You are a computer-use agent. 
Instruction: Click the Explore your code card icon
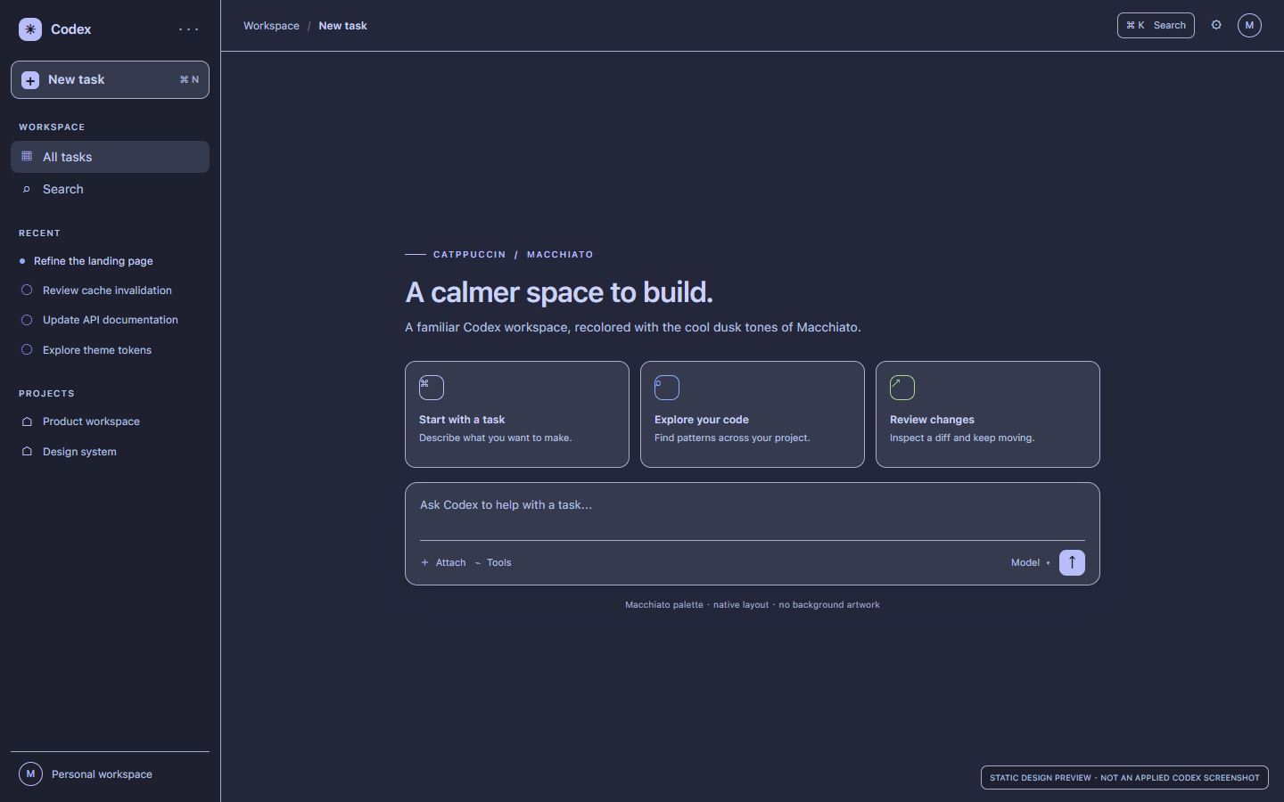tap(667, 388)
